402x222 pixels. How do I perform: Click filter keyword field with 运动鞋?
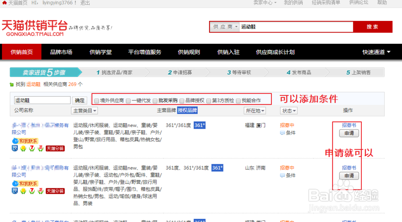pyautogui.click(x=42, y=100)
